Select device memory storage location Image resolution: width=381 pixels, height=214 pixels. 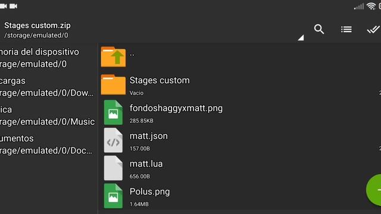click(x=49, y=58)
